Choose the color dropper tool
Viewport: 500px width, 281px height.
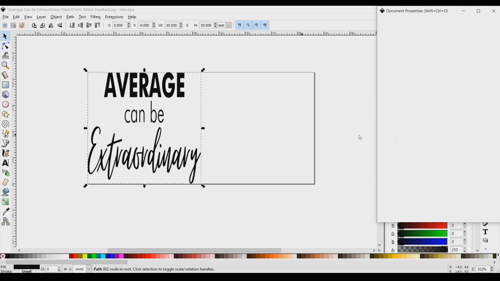click(x=6, y=212)
